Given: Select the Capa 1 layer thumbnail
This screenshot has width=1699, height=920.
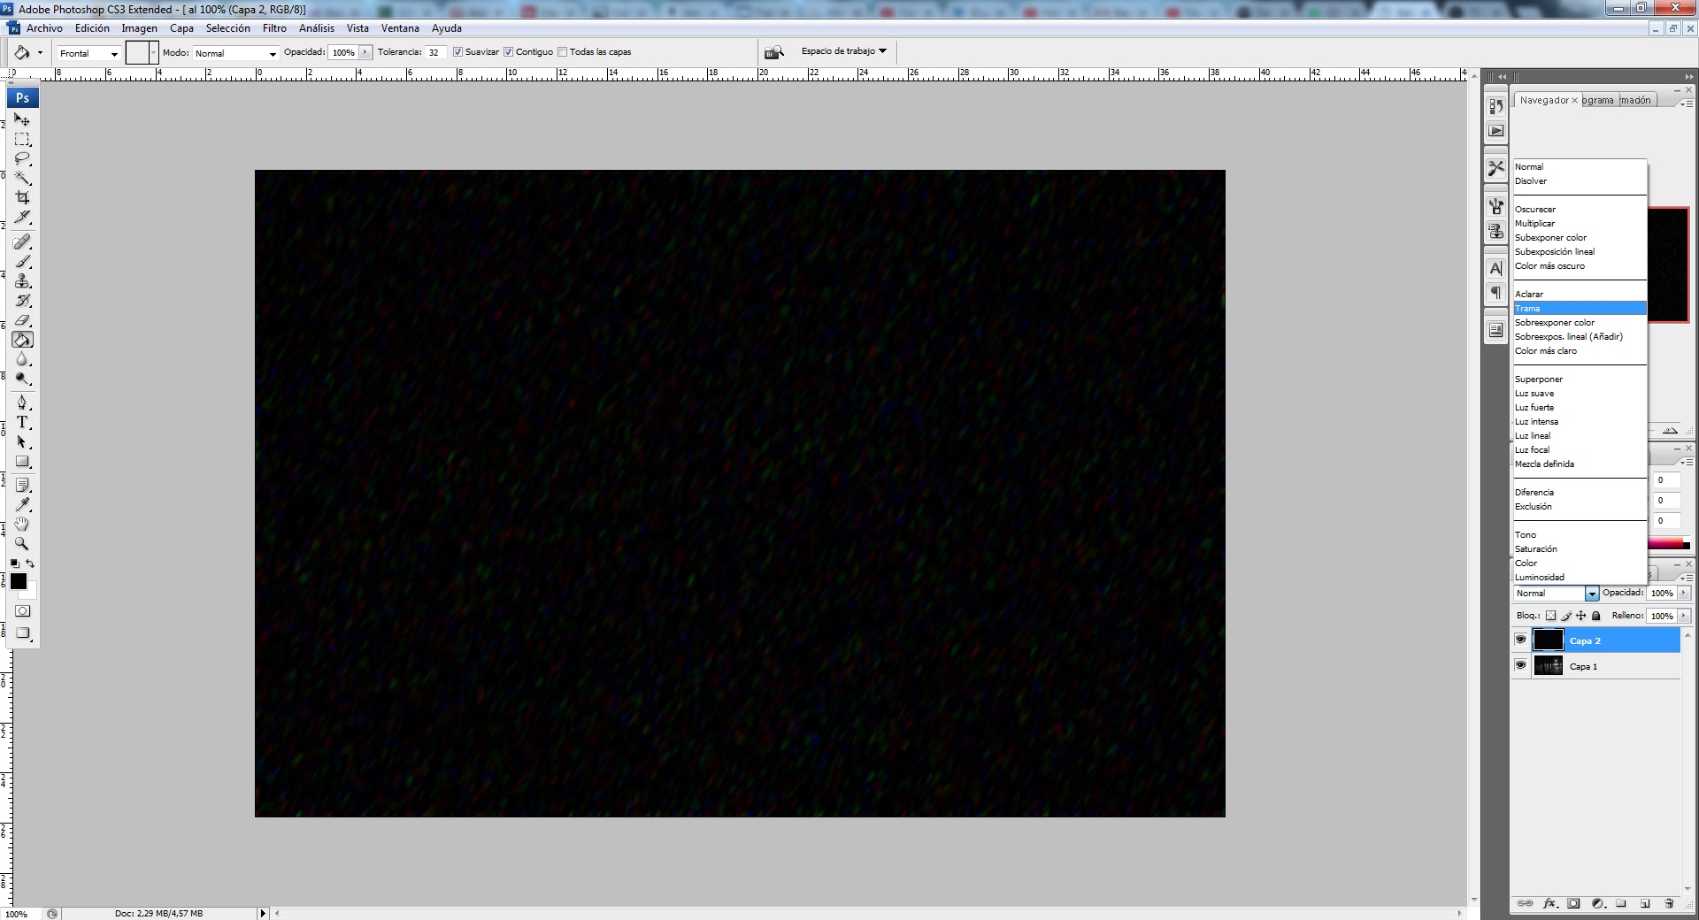Looking at the screenshot, I should 1548,666.
